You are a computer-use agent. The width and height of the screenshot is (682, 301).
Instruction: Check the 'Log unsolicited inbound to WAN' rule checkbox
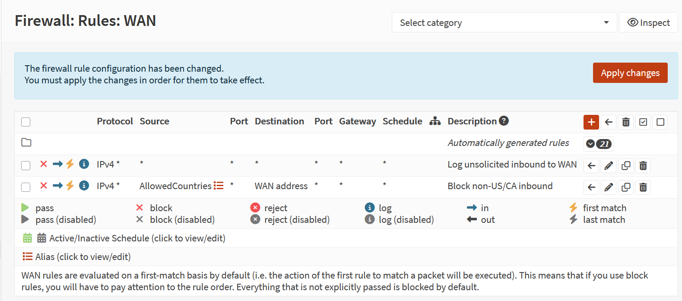tap(26, 165)
